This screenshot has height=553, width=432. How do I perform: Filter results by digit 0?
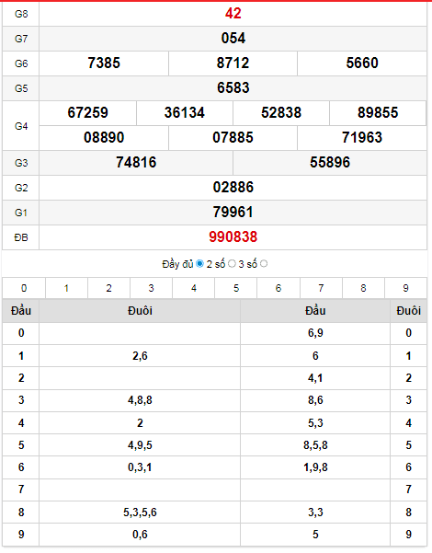[24, 288]
